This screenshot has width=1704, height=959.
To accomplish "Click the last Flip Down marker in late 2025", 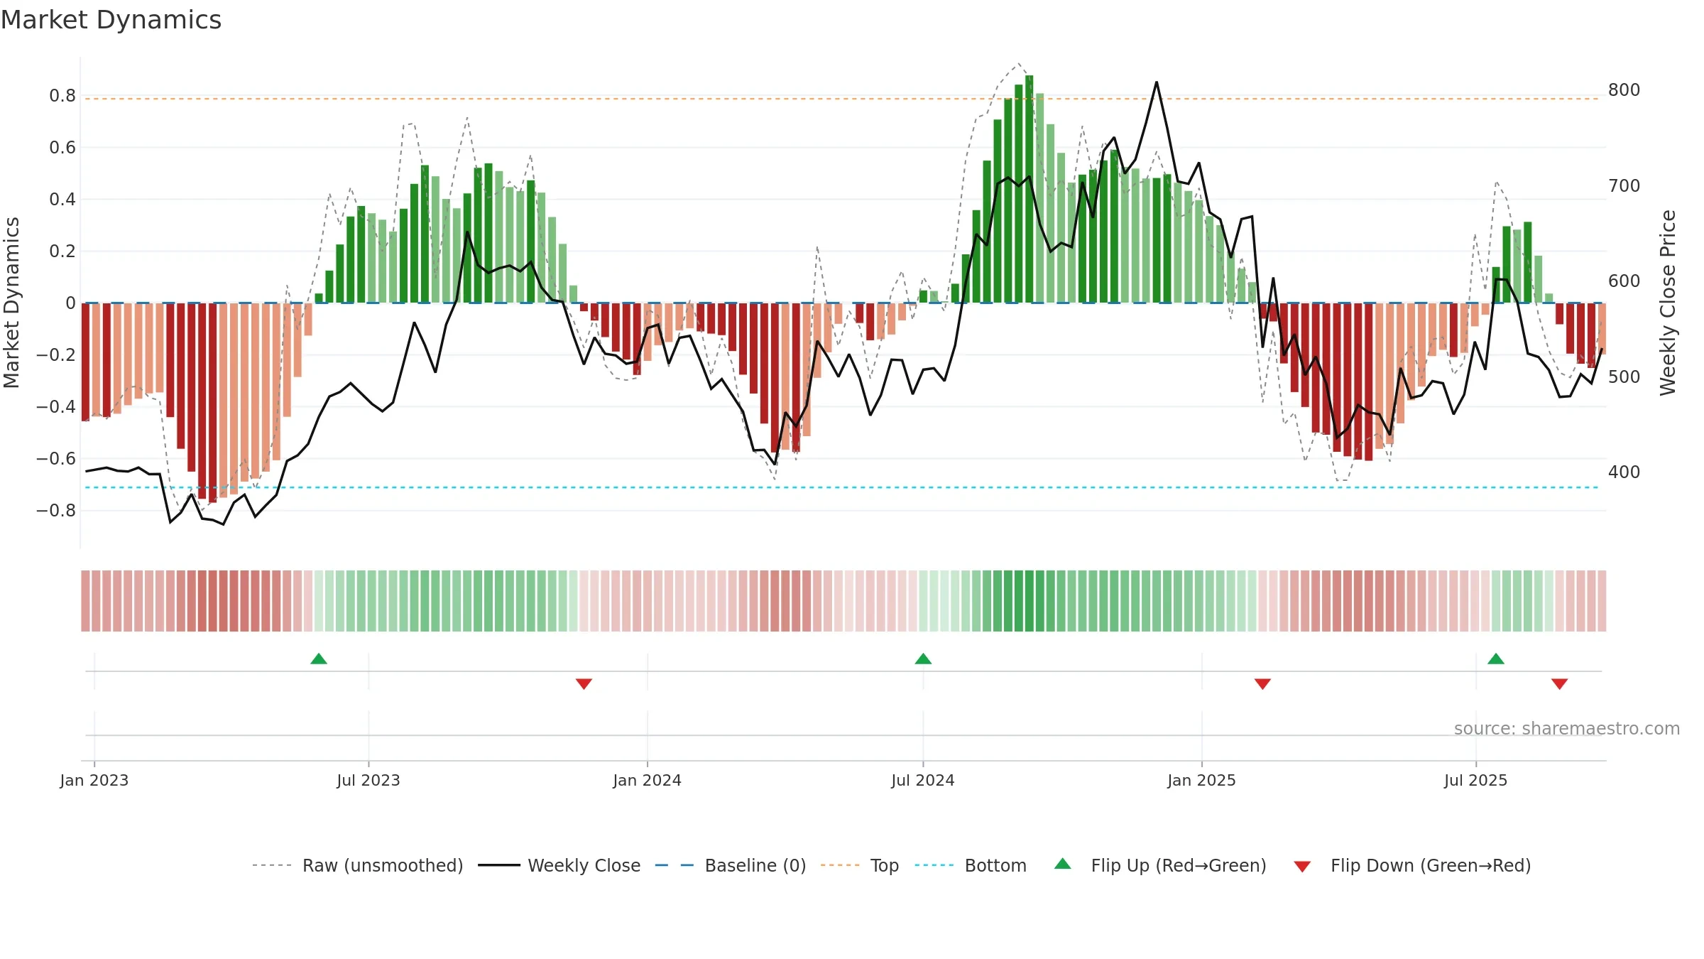I will click(1559, 683).
